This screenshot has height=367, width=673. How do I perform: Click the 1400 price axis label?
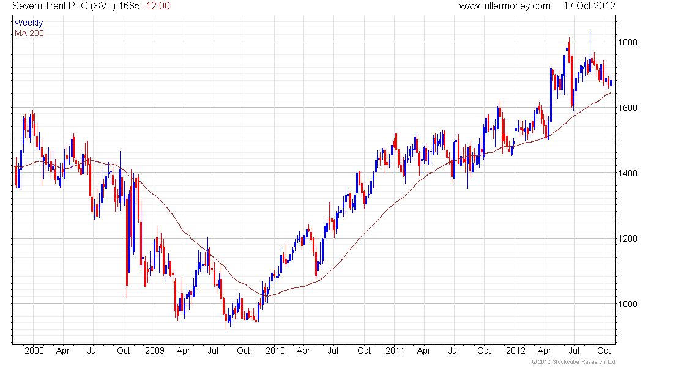point(628,174)
